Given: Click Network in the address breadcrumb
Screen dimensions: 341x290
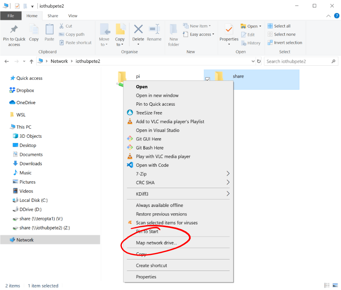Looking at the screenshot, I should (x=59, y=61).
